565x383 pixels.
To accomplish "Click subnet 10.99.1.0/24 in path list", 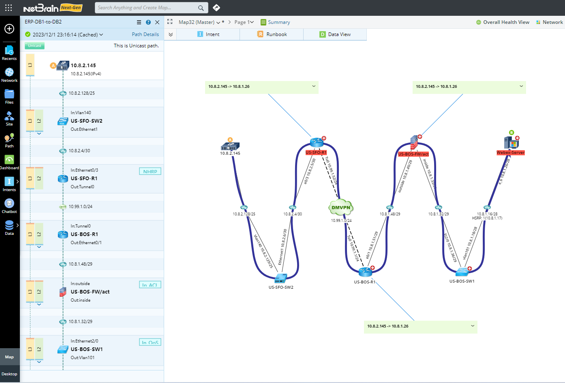I will pos(80,206).
